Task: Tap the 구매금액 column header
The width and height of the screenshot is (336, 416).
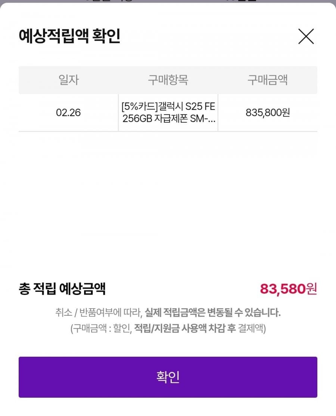Action: point(267,80)
